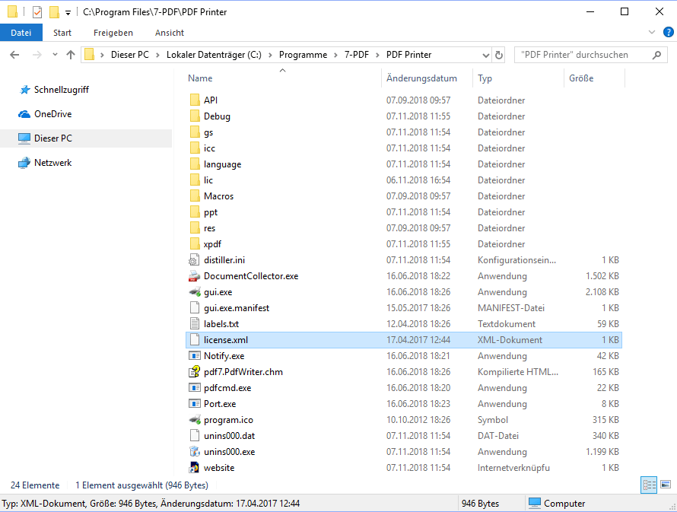Switch to the Ansicht tab

click(x=169, y=33)
